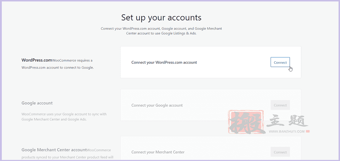Click Connect button for Merchant Center
This screenshot has width=340, height=161.
280,152
